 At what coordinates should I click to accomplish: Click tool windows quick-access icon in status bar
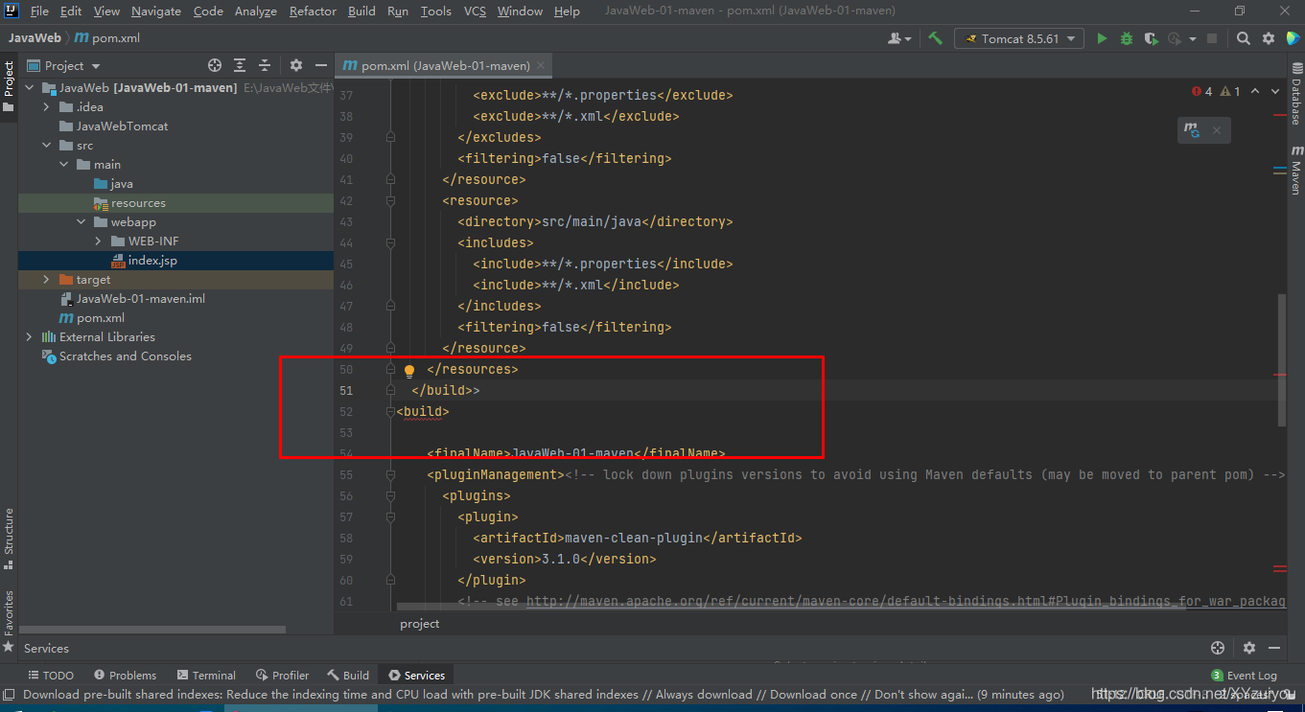9,694
